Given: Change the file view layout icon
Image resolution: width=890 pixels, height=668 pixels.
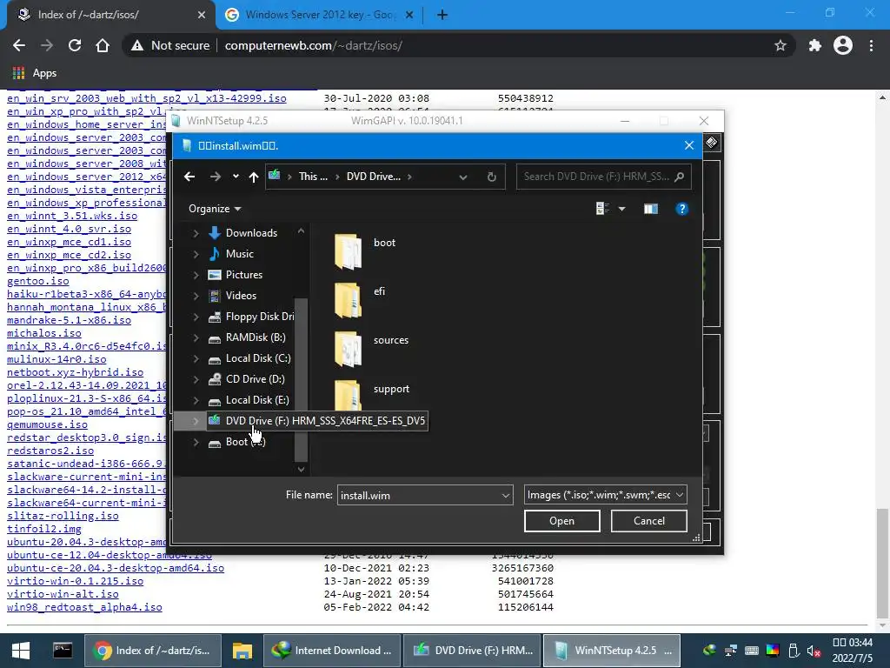Looking at the screenshot, I should (602, 209).
